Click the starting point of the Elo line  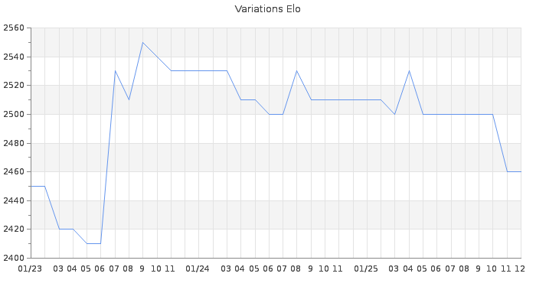[31, 186]
